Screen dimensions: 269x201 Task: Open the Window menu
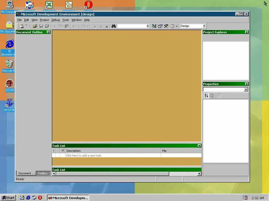pos(76,20)
